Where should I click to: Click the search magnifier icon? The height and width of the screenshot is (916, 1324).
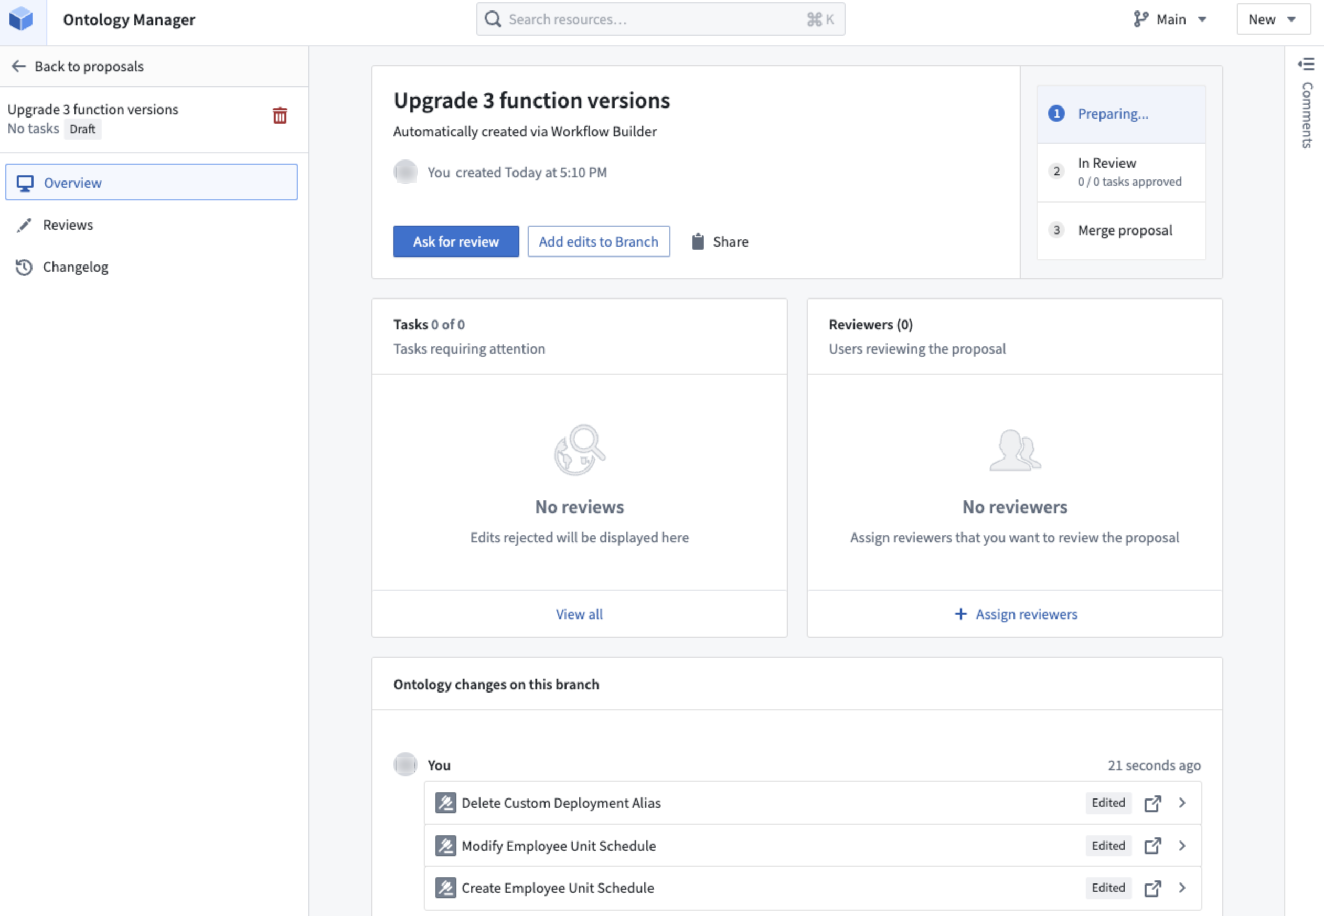click(x=493, y=18)
